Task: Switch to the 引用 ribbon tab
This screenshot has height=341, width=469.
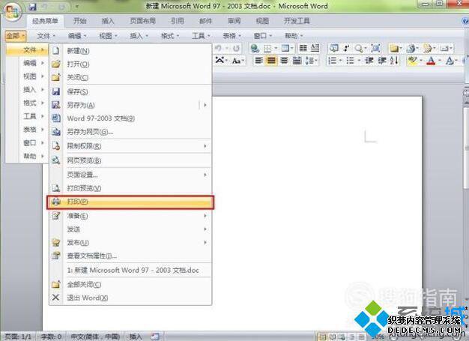Action: tap(177, 21)
